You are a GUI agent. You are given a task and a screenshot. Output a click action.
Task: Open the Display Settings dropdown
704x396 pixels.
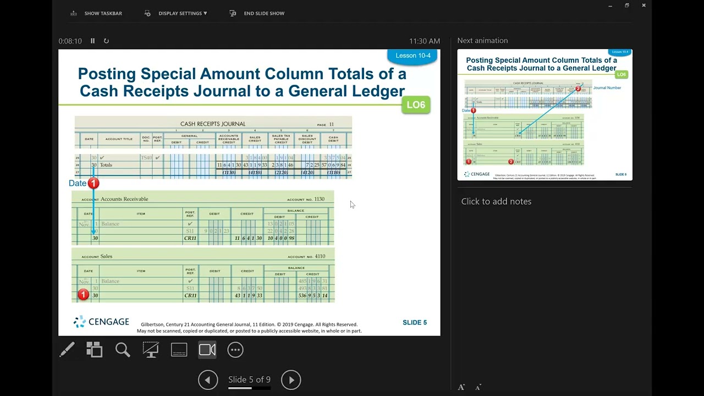coord(183,13)
